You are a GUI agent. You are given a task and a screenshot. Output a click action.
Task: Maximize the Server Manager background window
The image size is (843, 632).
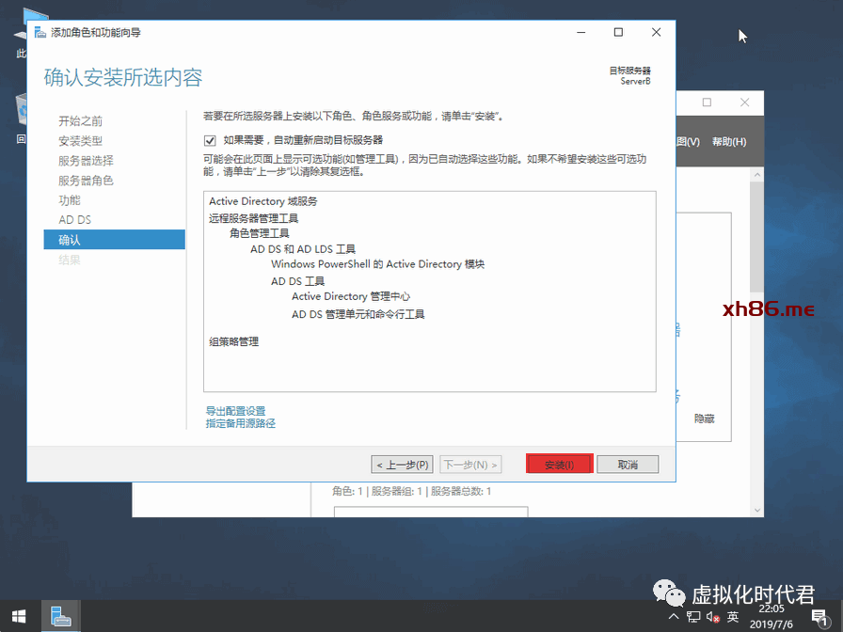click(x=707, y=103)
